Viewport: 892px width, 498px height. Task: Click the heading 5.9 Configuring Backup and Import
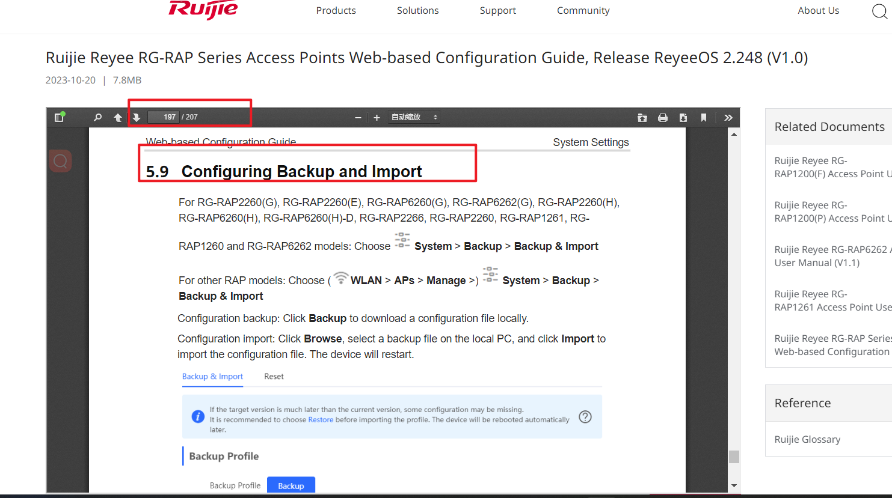coord(284,172)
